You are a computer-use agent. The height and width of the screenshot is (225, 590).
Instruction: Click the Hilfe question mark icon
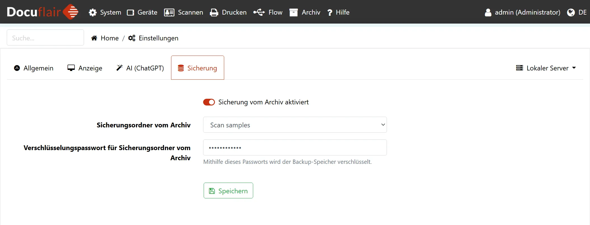tap(330, 13)
